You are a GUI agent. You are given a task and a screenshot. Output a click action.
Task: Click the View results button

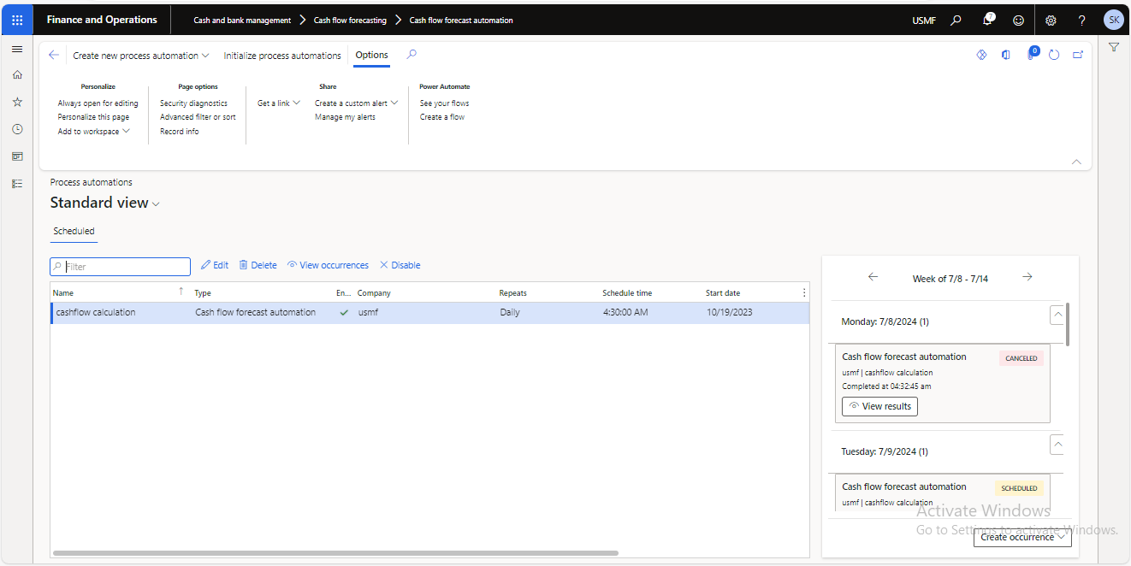click(879, 406)
